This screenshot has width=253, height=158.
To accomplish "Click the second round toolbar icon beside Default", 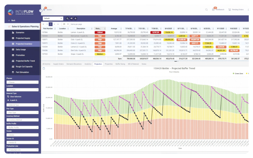I will 72,18.
